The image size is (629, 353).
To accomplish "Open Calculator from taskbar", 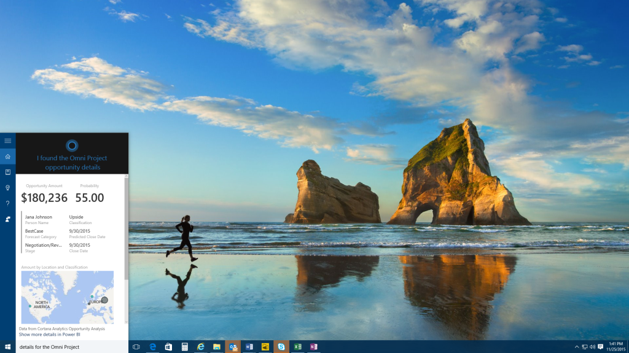I will coord(184,347).
